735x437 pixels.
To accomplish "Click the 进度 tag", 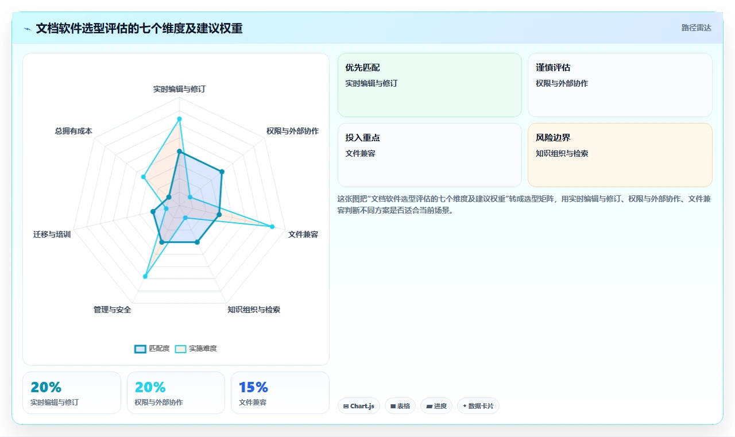I will click(436, 406).
